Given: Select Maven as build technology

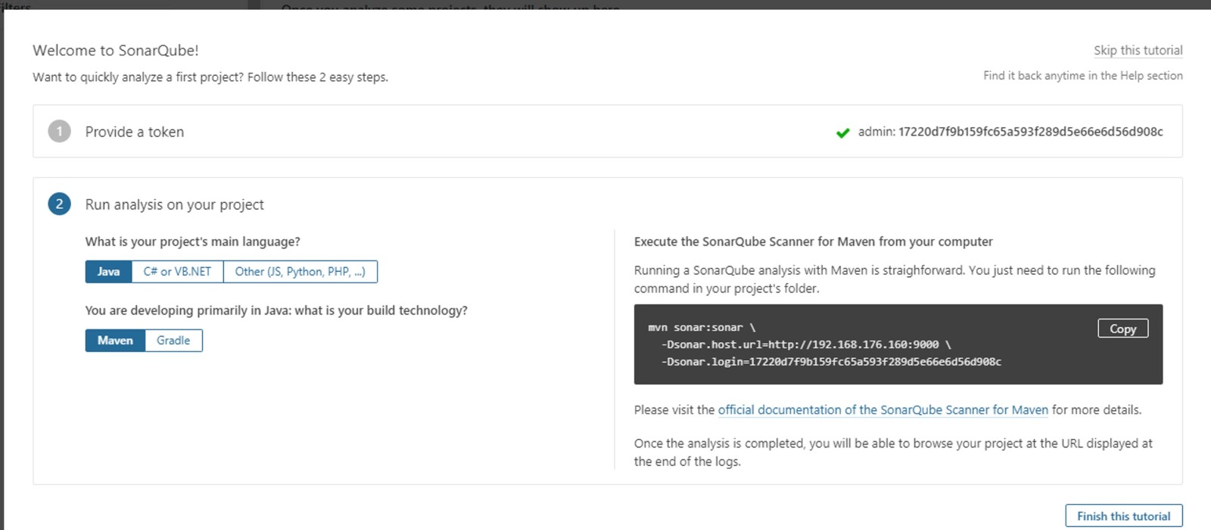Looking at the screenshot, I should [x=115, y=340].
